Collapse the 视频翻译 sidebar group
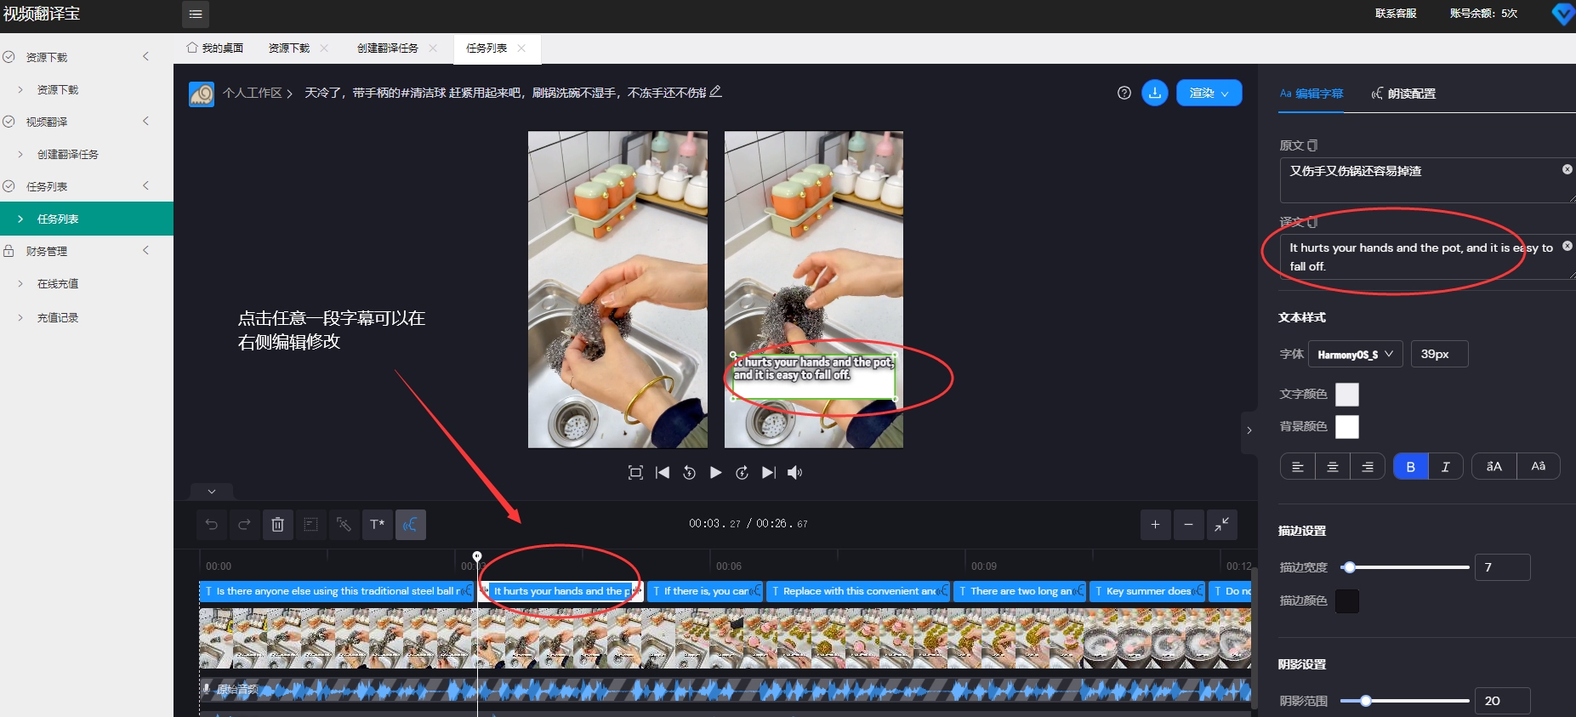 click(x=145, y=122)
